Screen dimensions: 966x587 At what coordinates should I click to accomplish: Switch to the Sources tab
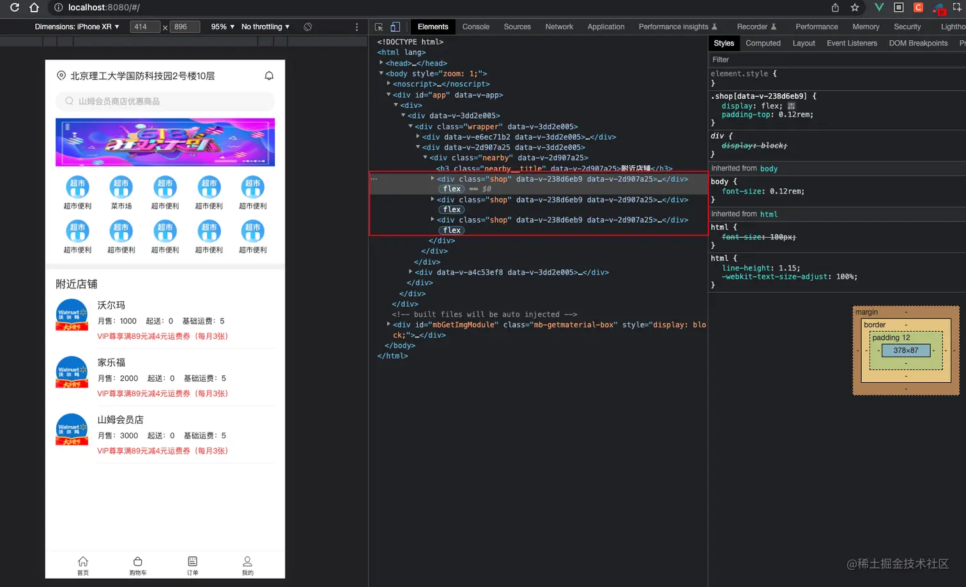click(517, 27)
